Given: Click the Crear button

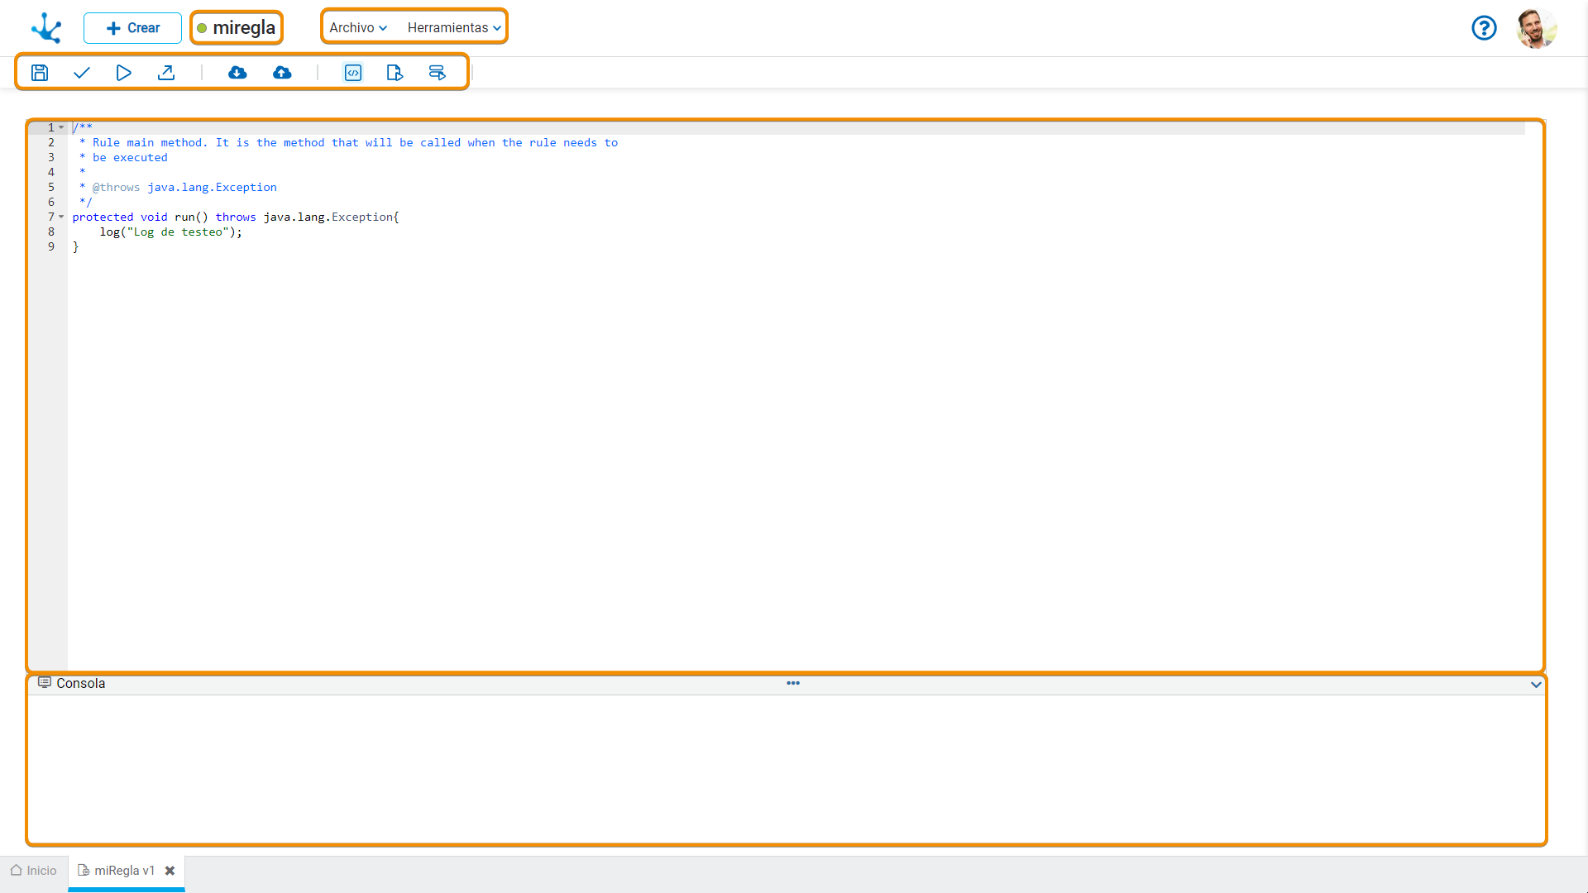Looking at the screenshot, I should click(x=132, y=27).
